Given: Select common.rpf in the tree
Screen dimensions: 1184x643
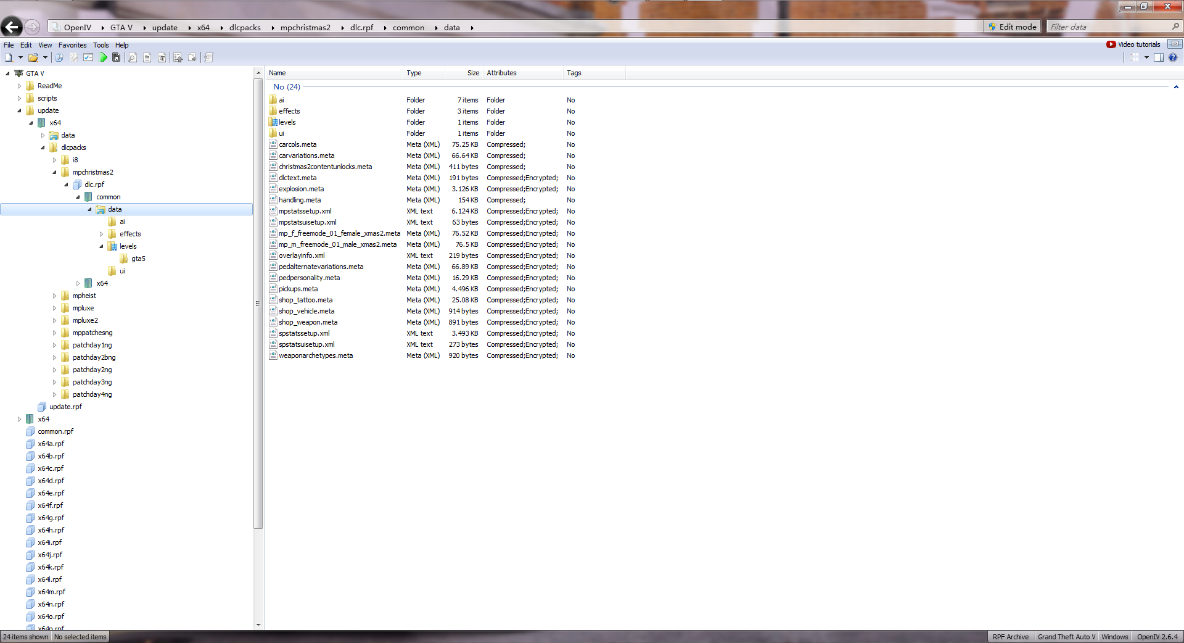Looking at the screenshot, I should (x=55, y=431).
